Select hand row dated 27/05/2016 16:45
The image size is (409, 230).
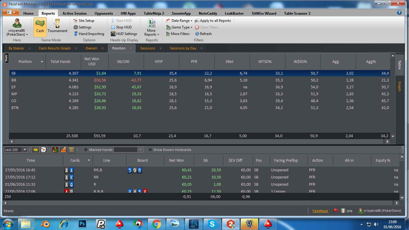point(201,170)
